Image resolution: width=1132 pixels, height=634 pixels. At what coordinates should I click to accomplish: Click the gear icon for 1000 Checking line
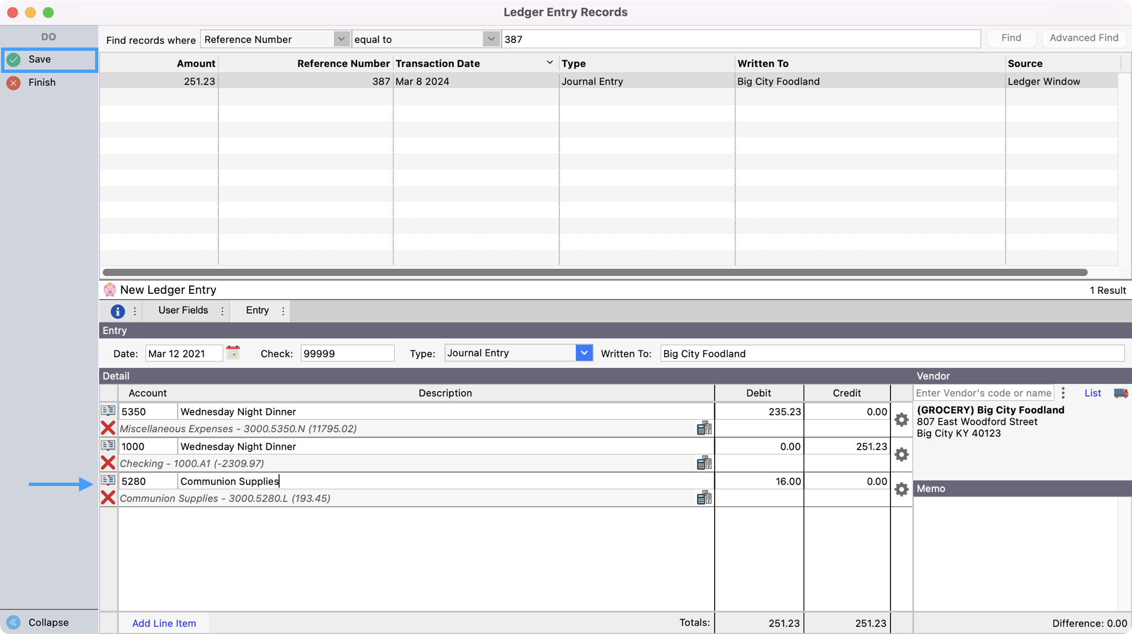[x=901, y=455]
